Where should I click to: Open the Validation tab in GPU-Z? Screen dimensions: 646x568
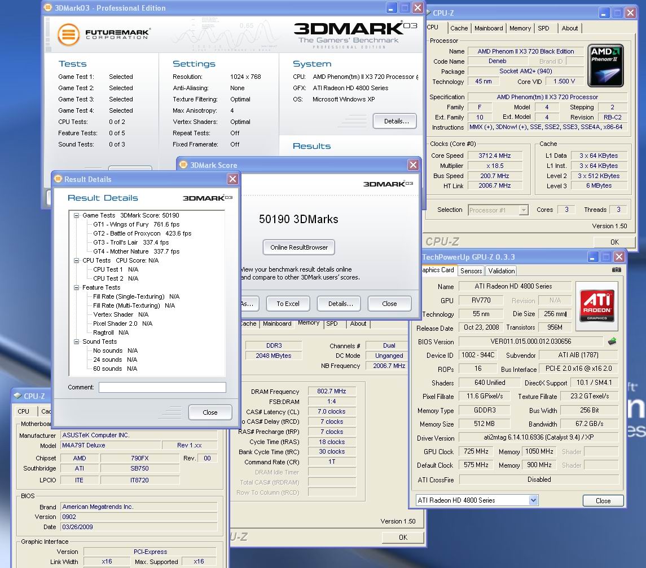[x=501, y=271]
